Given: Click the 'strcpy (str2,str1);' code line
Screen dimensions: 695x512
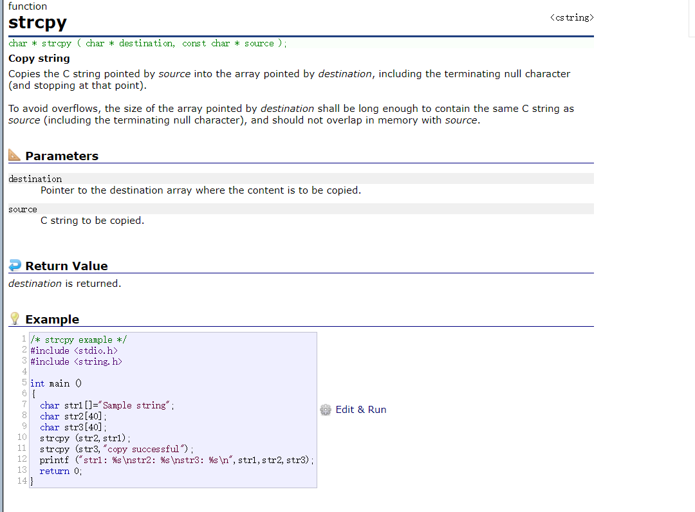Looking at the screenshot, I should [x=85, y=438].
